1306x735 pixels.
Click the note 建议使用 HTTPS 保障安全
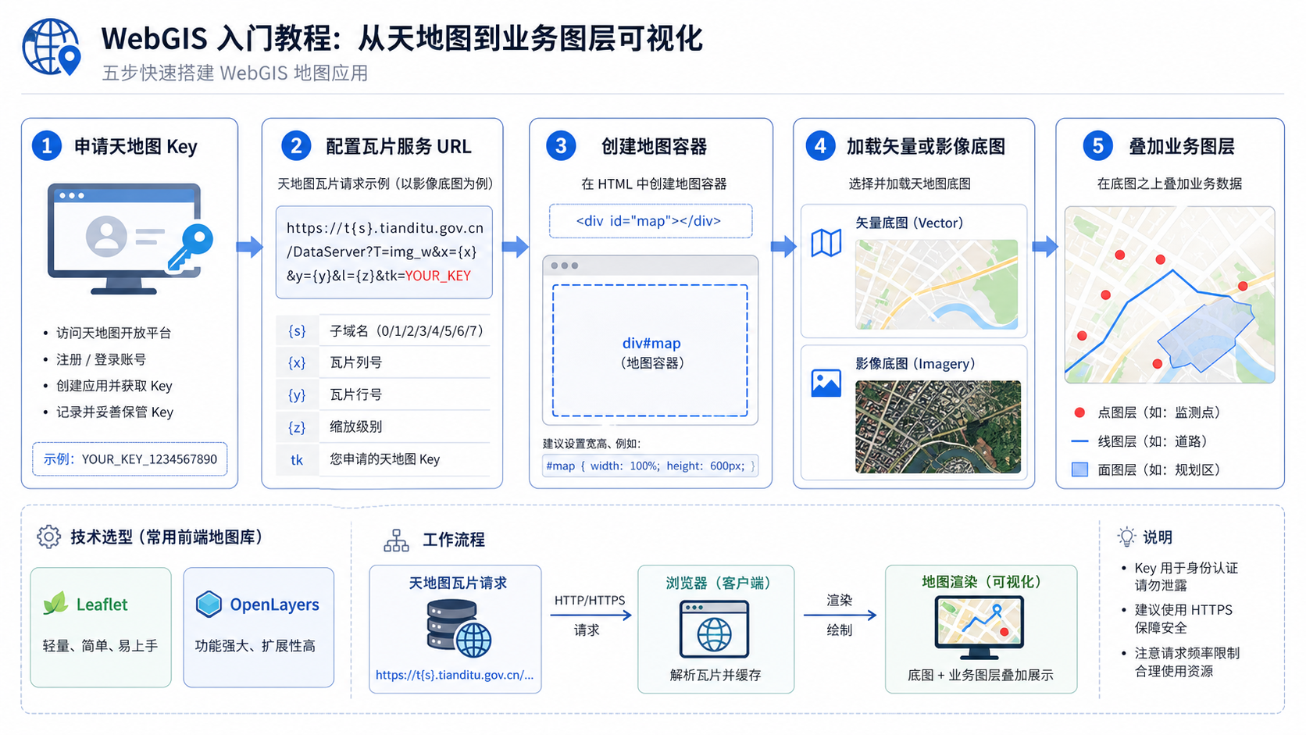pyautogui.click(x=1183, y=619)
